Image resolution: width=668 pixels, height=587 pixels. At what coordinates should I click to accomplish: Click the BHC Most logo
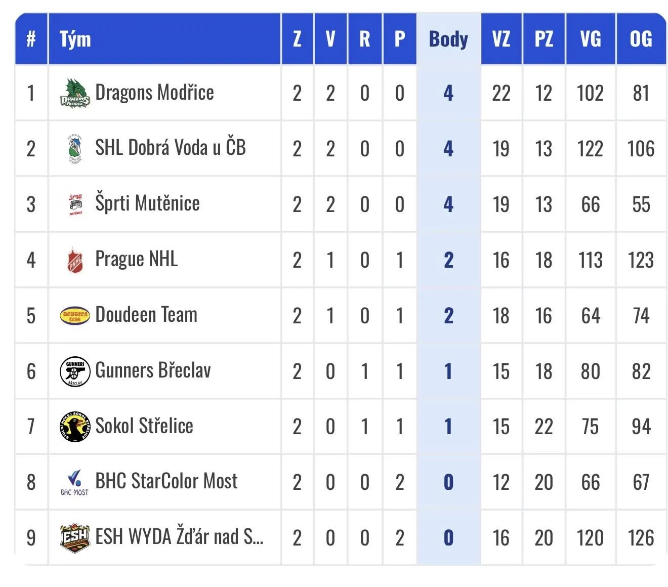click(75, 482)
